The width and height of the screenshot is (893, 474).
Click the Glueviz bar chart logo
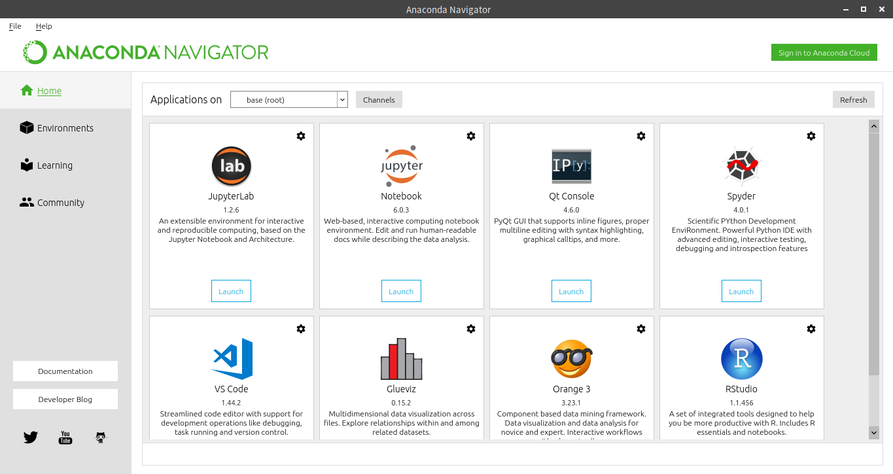pyautogui.click(x=402, y=359)
